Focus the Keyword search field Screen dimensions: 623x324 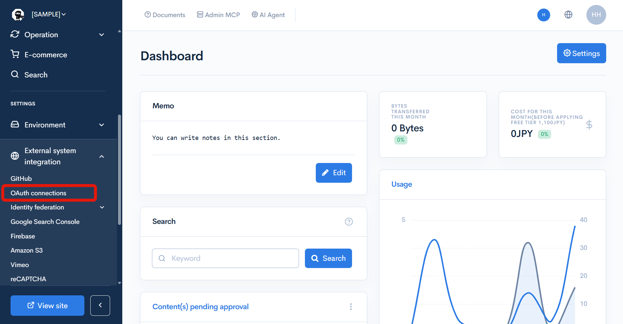[225, 258]
